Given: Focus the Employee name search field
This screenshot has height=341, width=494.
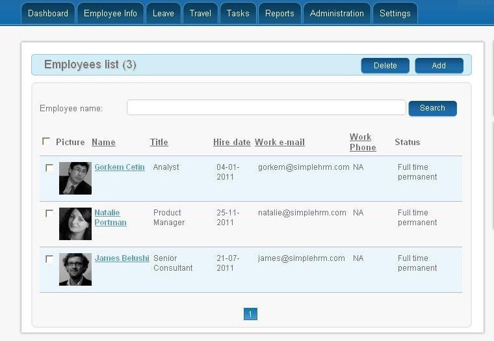Looking at the screenshot, I should point(266,107).
